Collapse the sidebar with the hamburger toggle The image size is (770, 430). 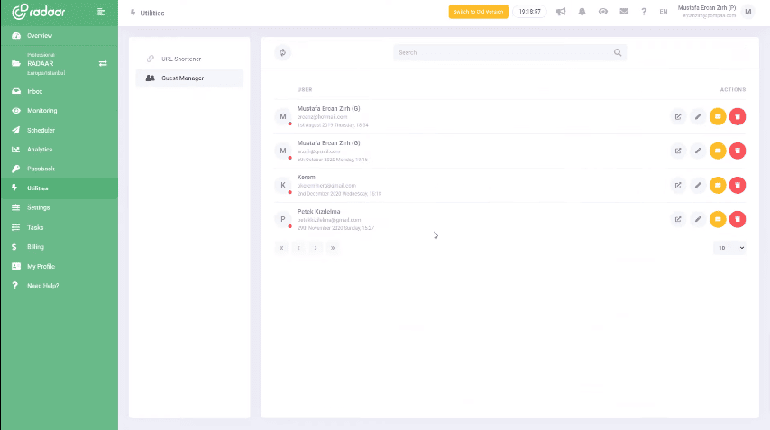point(101,12)
